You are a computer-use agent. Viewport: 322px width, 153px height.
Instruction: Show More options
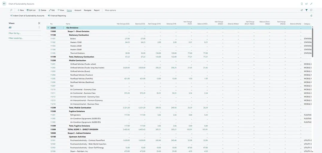[110, 10]
